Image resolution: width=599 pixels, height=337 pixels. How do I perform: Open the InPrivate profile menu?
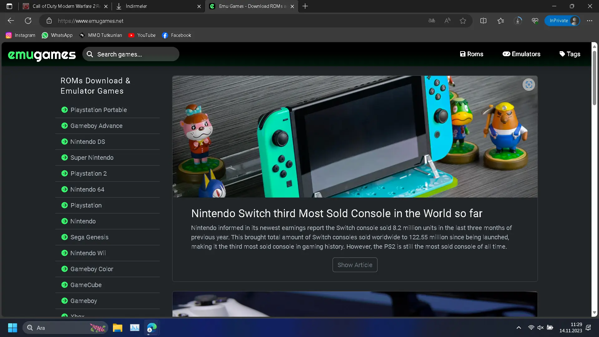point(562,21)
